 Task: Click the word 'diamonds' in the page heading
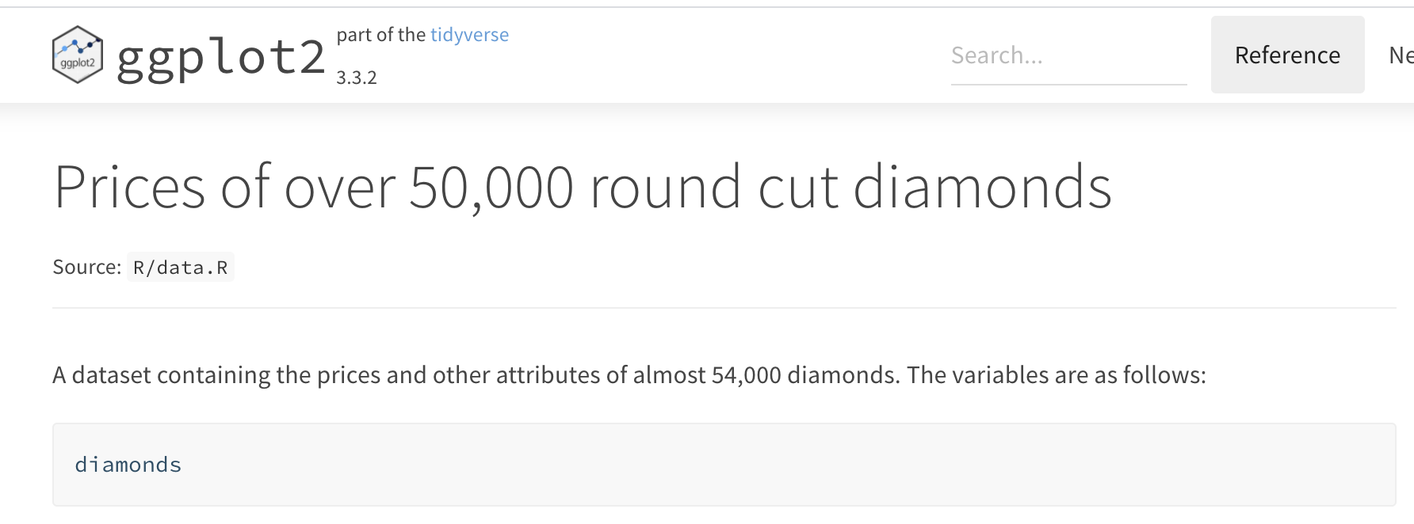click(x=982, y=188)
